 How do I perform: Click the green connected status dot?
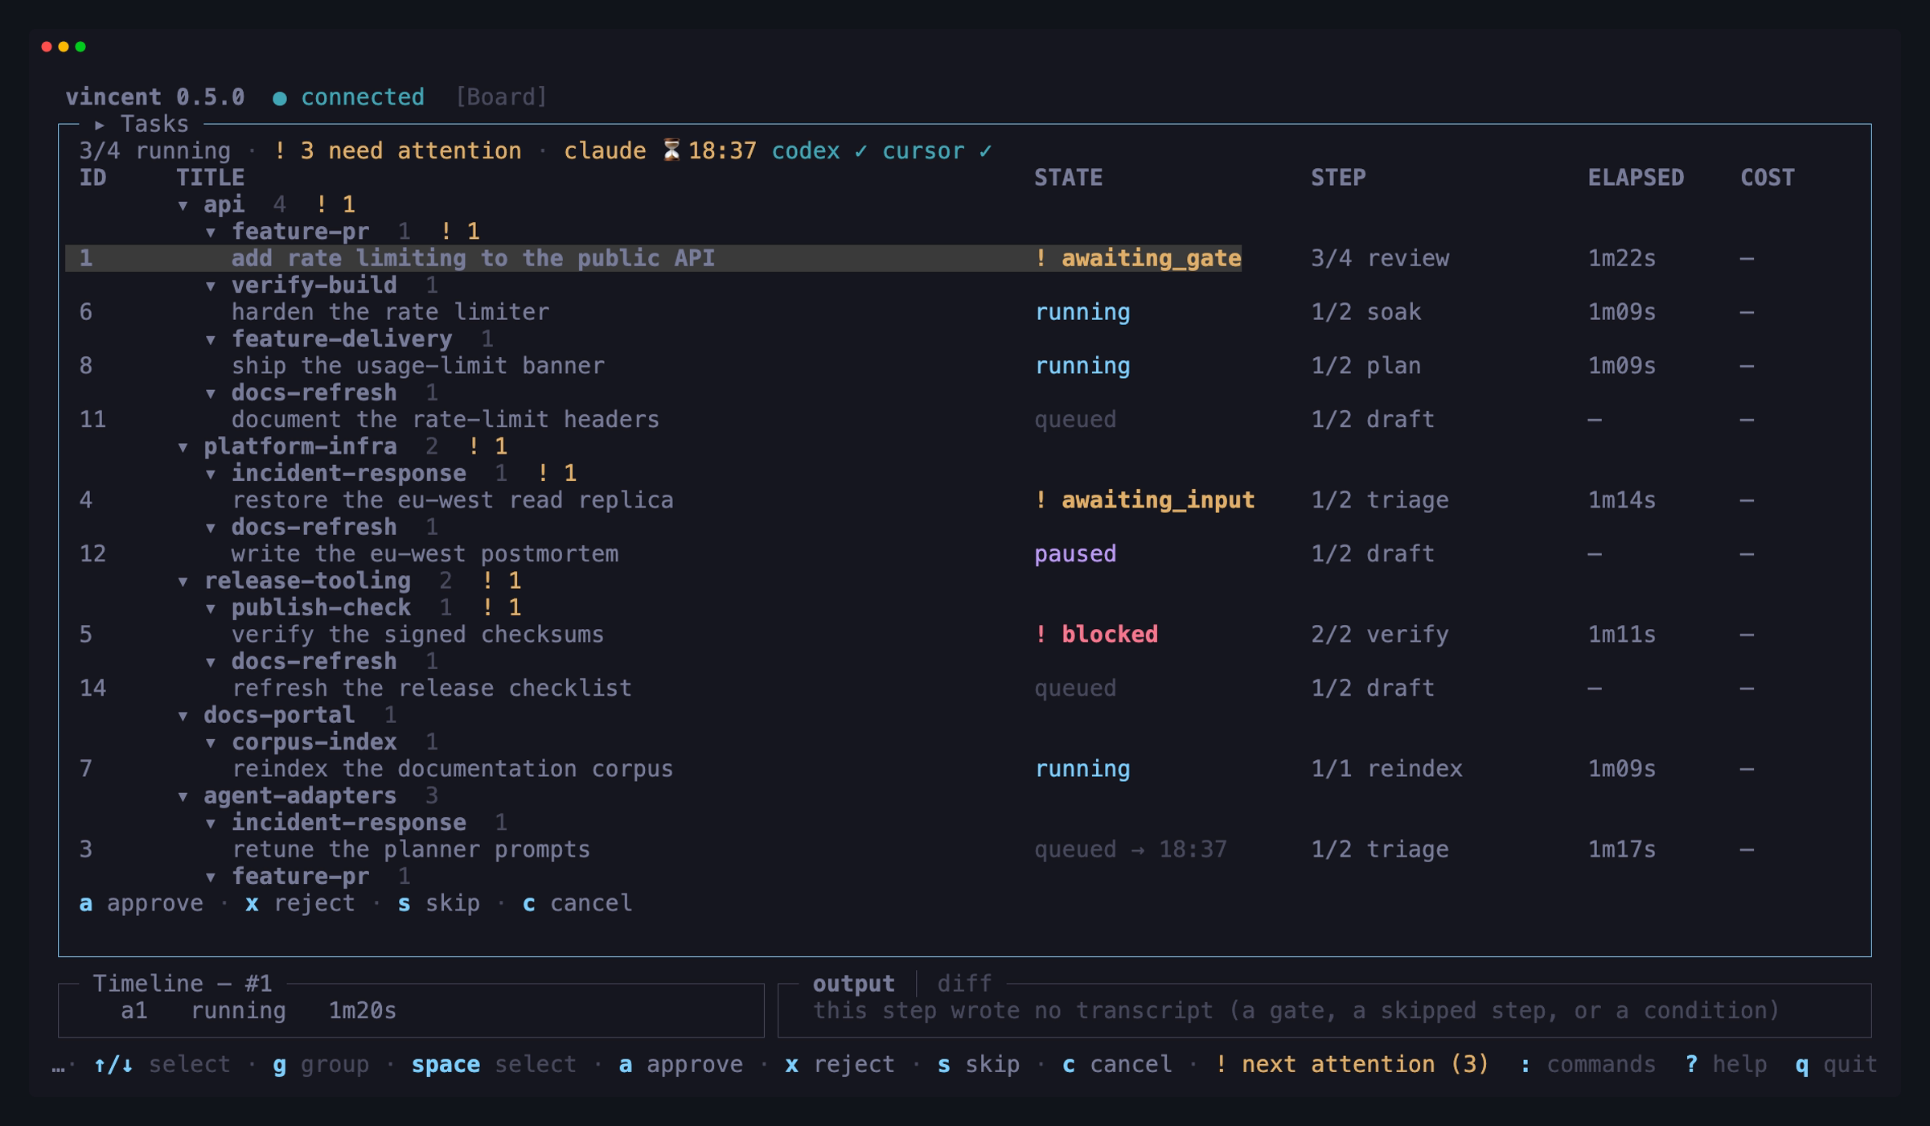tap(280, 98)
